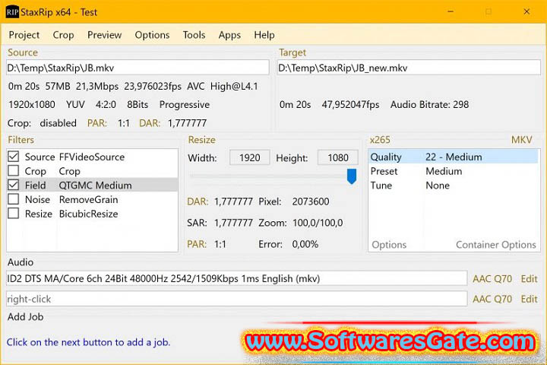Click Edit for the first audio track
Screen dimensions: 547x365
tap(529, 279)
